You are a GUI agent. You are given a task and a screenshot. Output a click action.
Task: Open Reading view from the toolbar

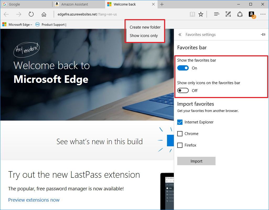click(192, 14)
